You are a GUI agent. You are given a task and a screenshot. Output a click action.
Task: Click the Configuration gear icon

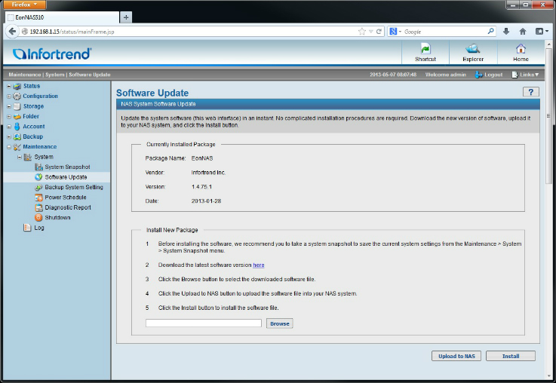pos(17,96)
